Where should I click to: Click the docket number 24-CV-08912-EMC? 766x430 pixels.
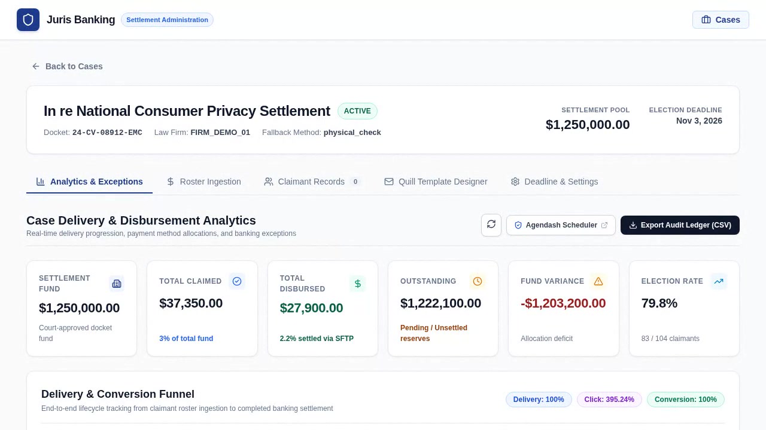pyautogui.click(x=107, y=133)
